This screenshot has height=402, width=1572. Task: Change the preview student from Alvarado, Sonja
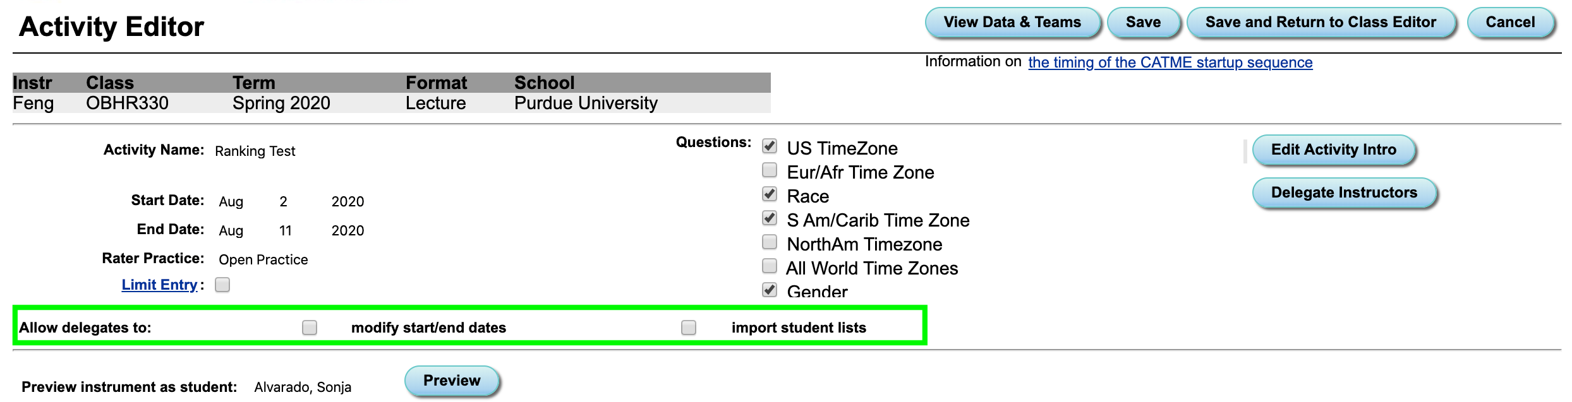point(302,387)
